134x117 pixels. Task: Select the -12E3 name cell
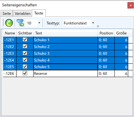10,53
